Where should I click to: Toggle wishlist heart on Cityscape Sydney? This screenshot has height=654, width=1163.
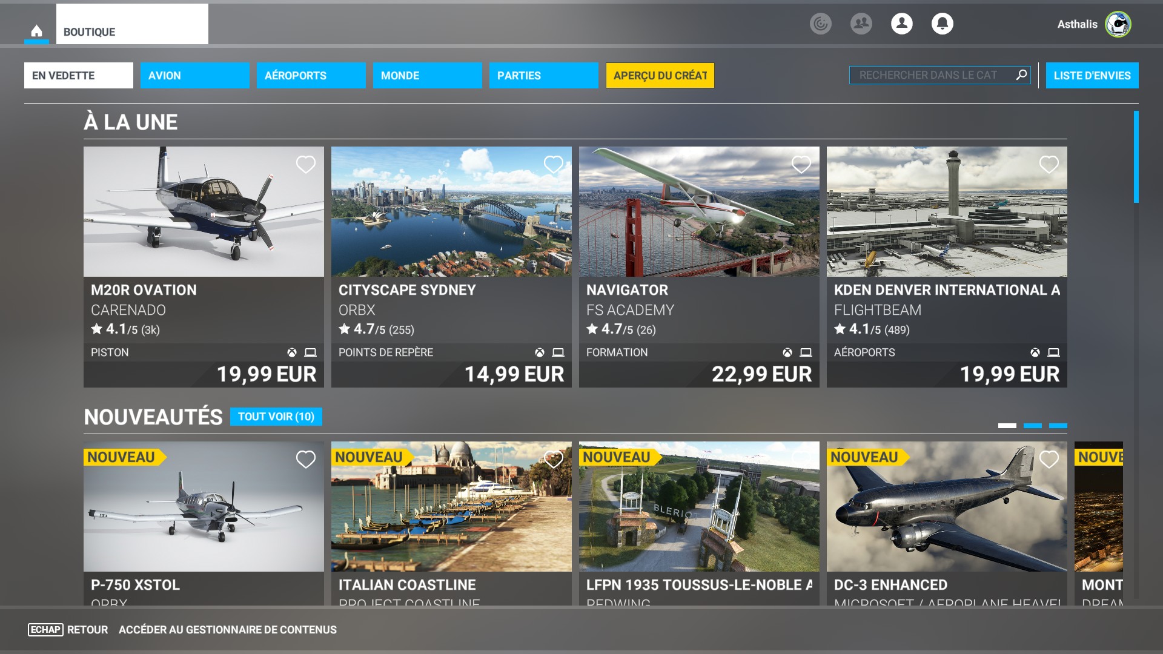tap(553, 164)
